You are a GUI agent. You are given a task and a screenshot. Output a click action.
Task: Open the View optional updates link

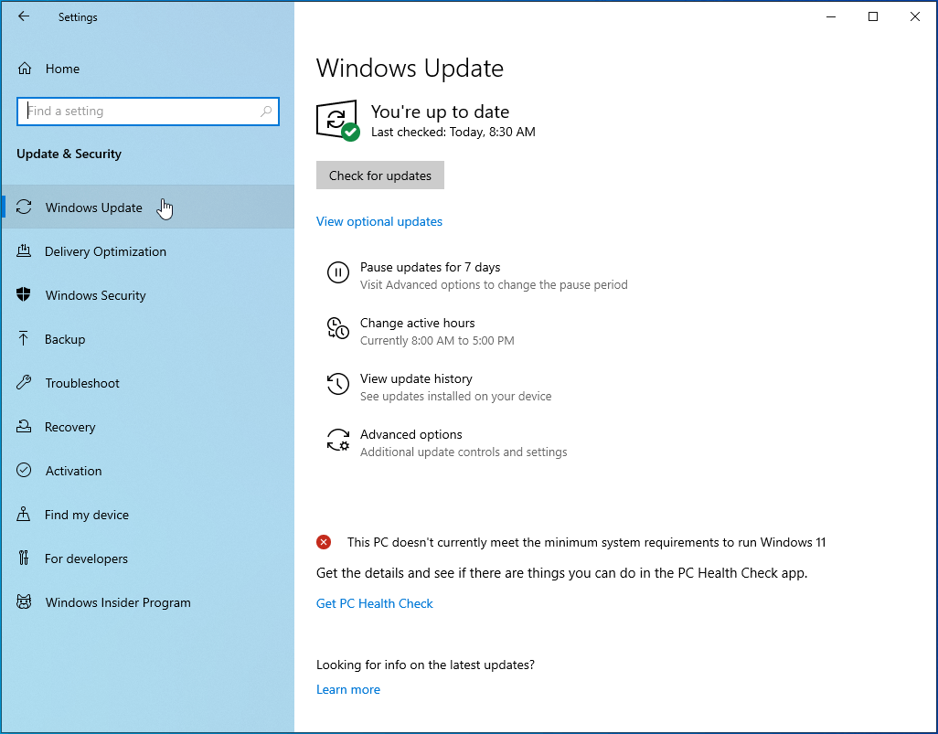(x=378, y=221)
